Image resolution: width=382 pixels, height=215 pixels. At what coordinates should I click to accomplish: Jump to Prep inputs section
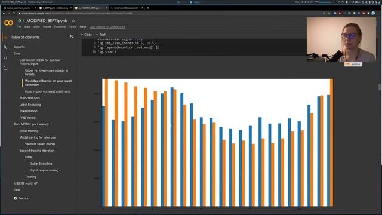pyautogui.click(x=27, y=118)
